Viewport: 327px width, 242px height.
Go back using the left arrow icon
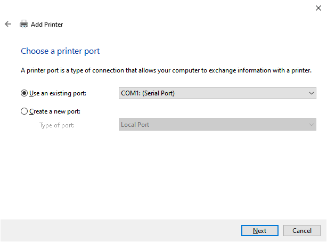click(x=8, y=24)
